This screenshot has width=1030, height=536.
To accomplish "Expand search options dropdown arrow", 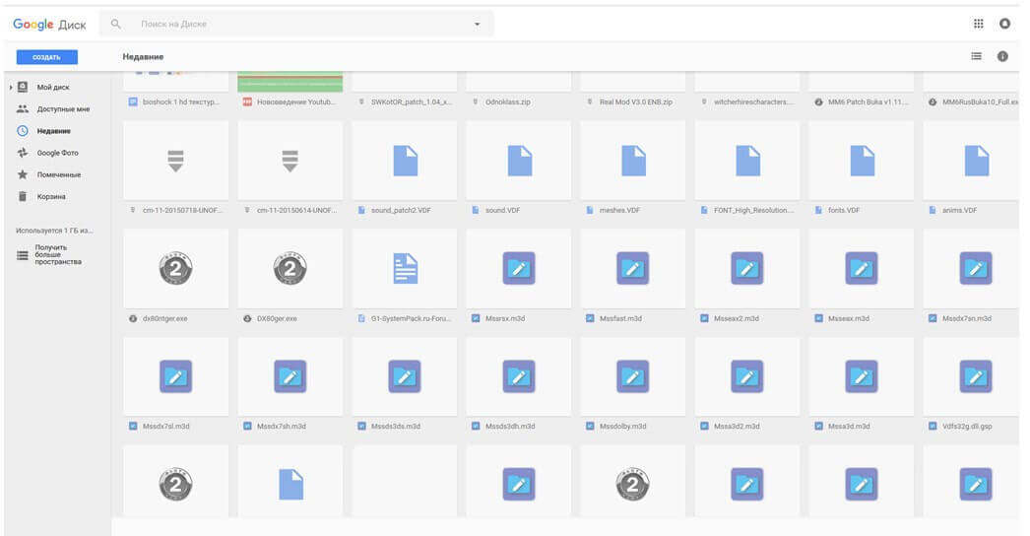I will 478,25.
